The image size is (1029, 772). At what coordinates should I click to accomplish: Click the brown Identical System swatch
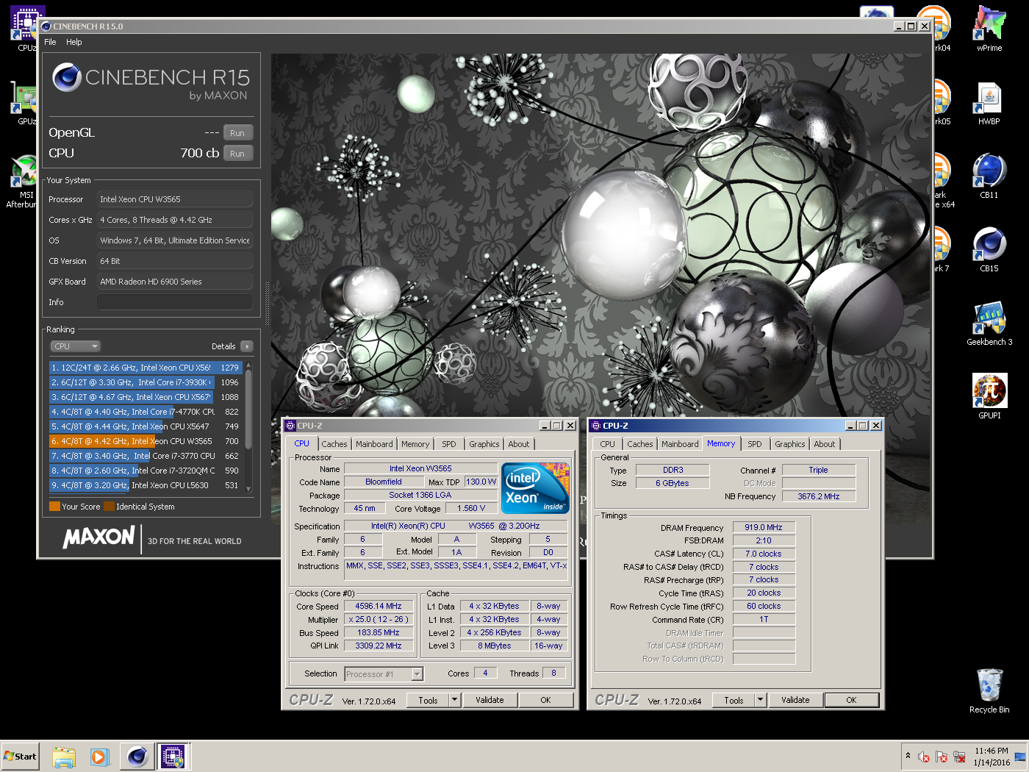[109, 506]
